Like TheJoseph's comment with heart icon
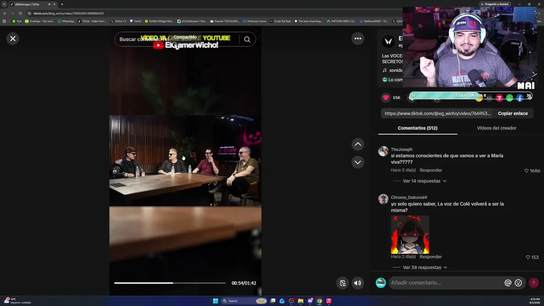Viewport: 544px width, 306px height. [x=526, y=171]
